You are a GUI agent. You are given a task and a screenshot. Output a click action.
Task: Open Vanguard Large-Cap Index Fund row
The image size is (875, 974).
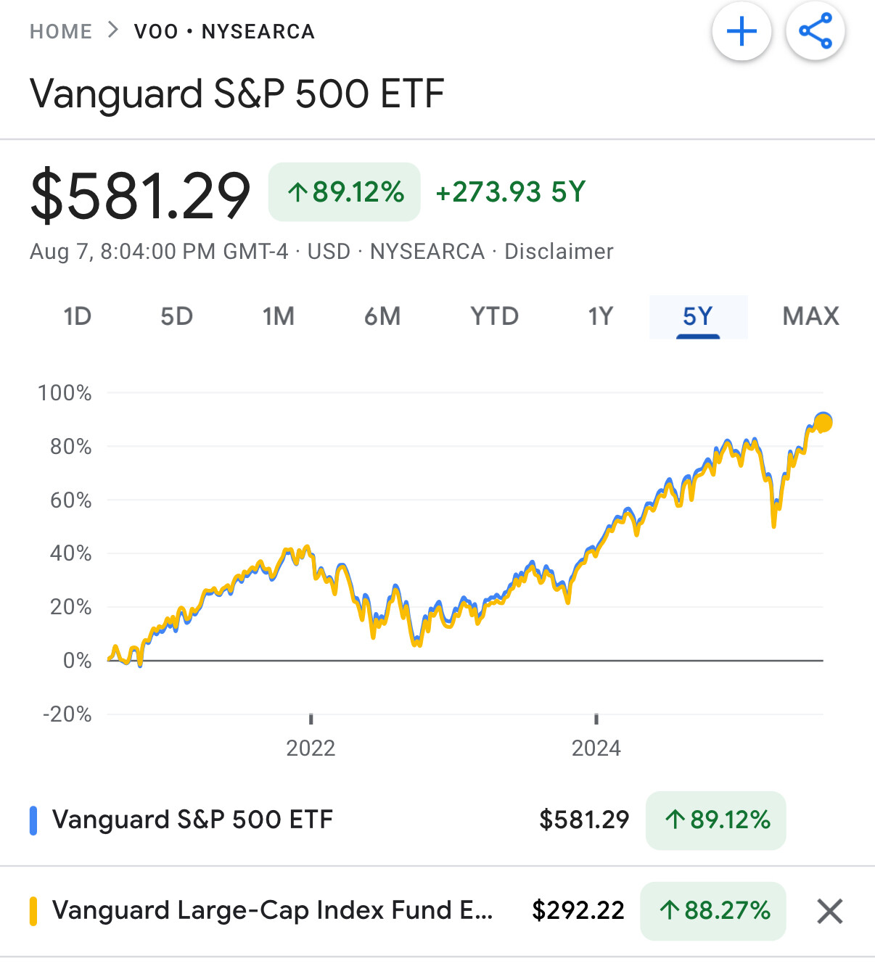(x=272, y=911)
